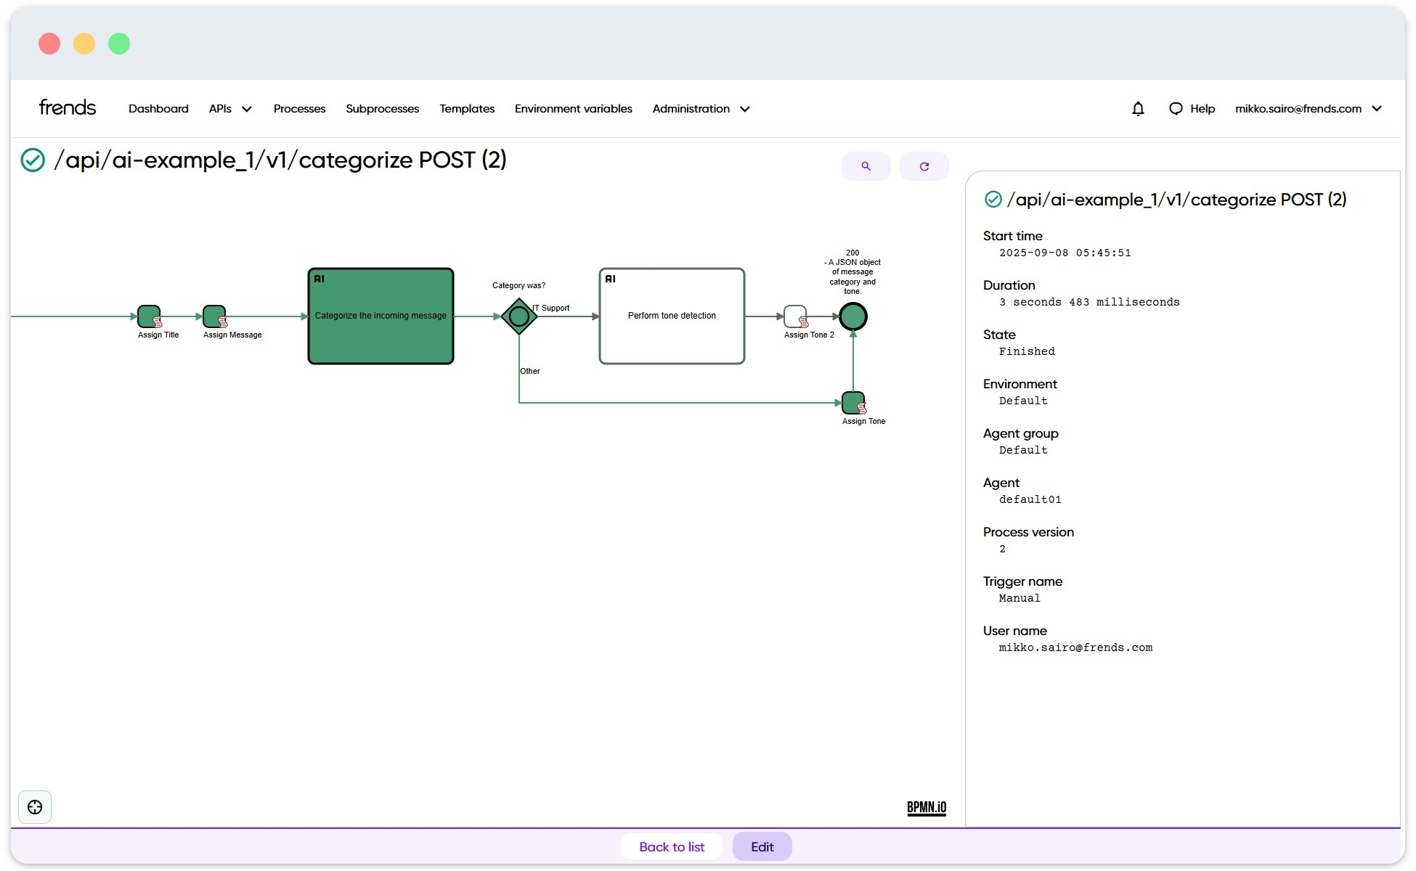Click the Back to list button
The image size is (1416, 871).
[x=671, y=846]
